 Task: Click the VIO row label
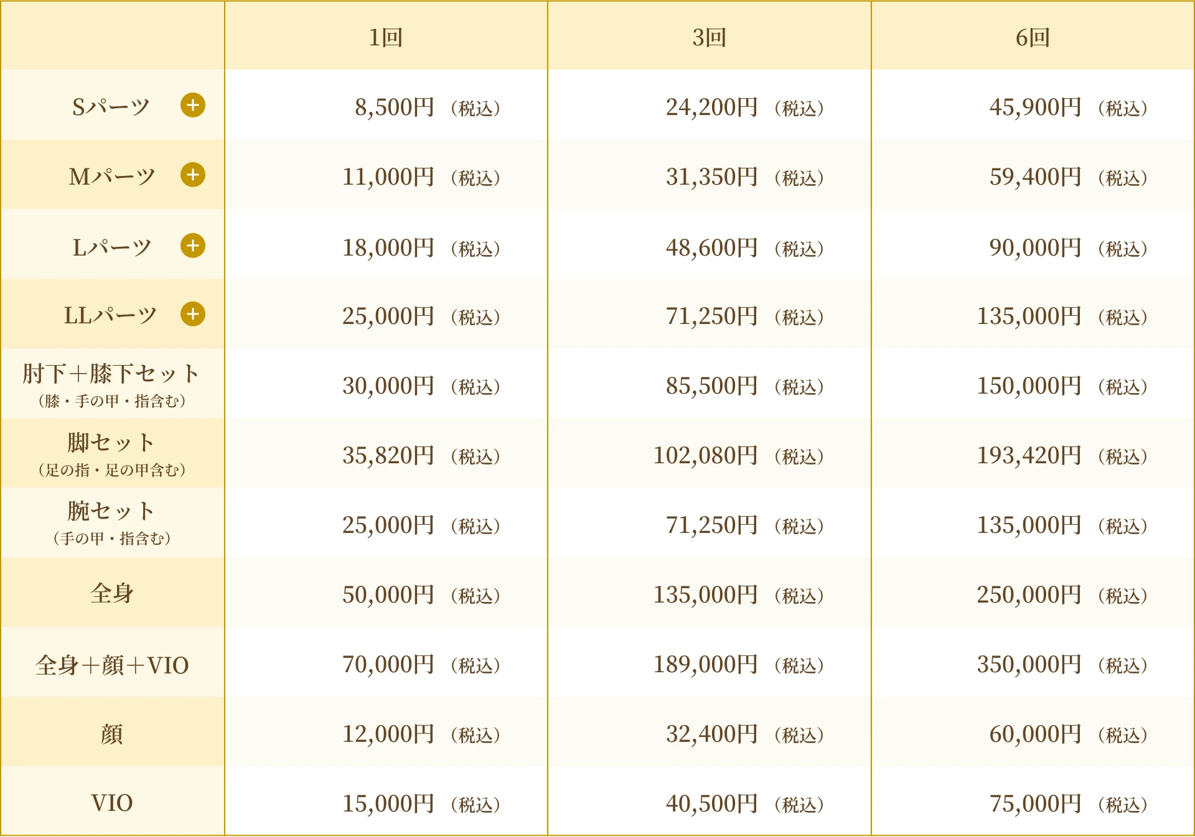112,802
